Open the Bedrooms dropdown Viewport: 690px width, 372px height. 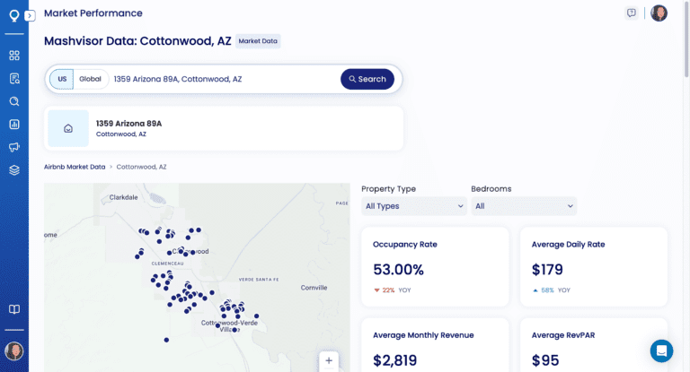524,206
